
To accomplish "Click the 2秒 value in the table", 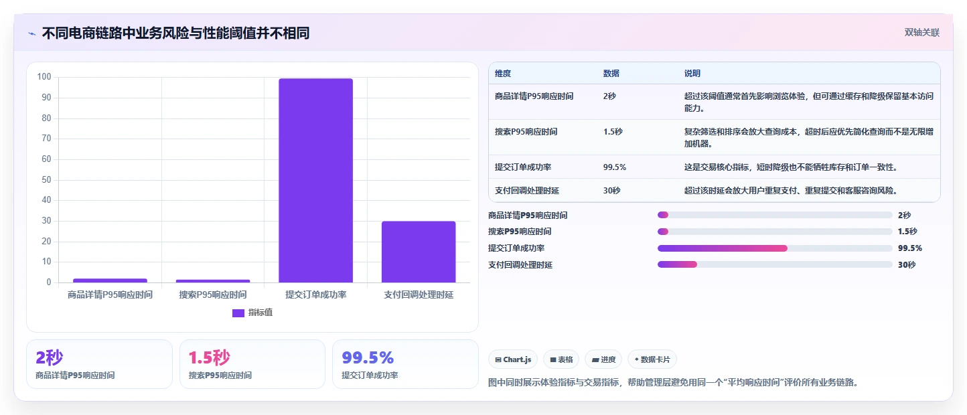I will pos(610,96).
